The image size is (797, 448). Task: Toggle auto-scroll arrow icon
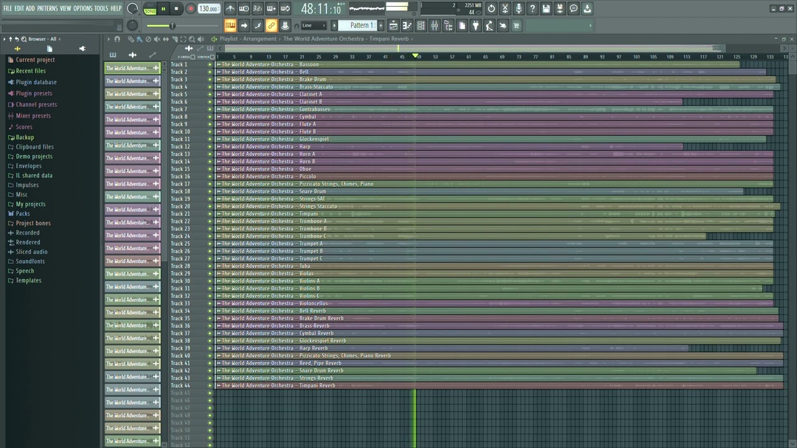tap(244, 26)
